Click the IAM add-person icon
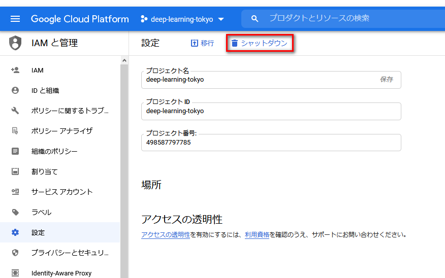This screenshot has width=445, height=278. [15, 70]
